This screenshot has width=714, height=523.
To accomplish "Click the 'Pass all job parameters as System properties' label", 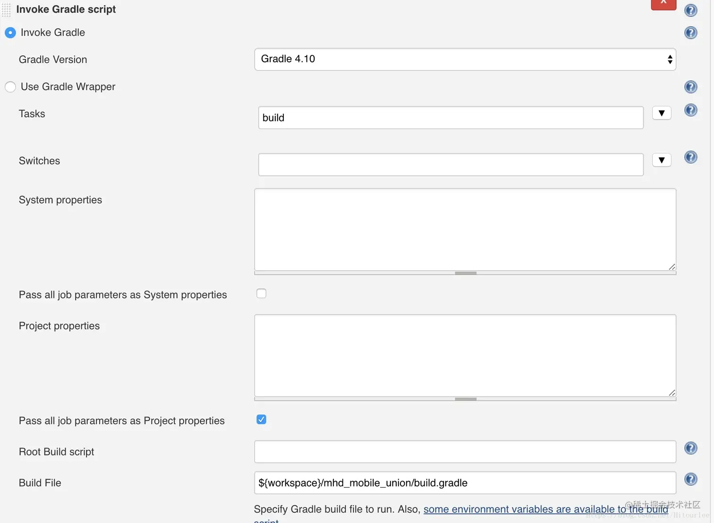I will point(123,295).
